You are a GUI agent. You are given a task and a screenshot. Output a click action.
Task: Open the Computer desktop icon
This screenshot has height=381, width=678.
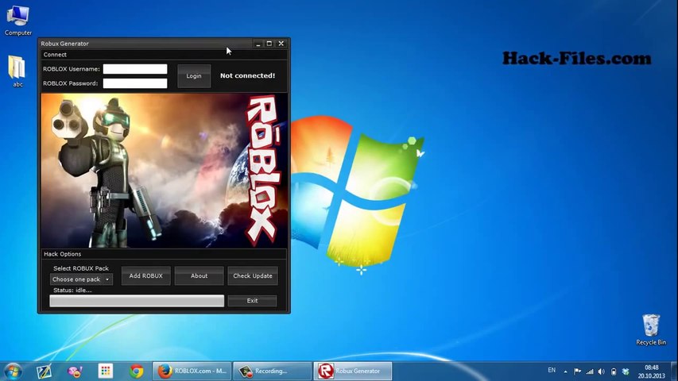coord(17,21)
